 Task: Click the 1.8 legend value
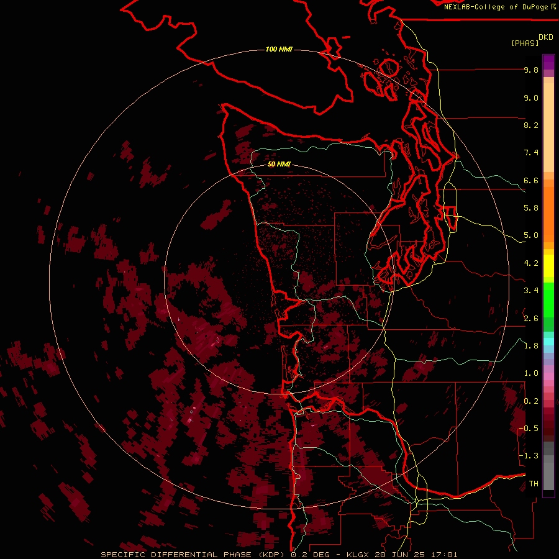(531, 346)
